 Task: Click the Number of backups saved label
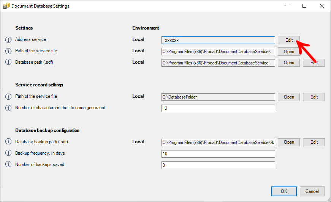40,164
